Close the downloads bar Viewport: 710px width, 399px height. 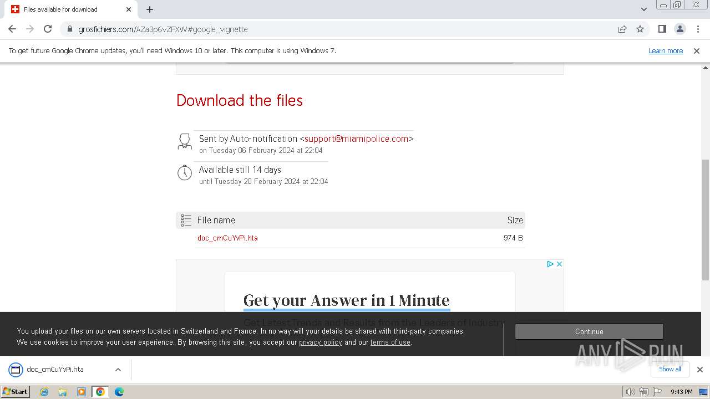[699, 369]
